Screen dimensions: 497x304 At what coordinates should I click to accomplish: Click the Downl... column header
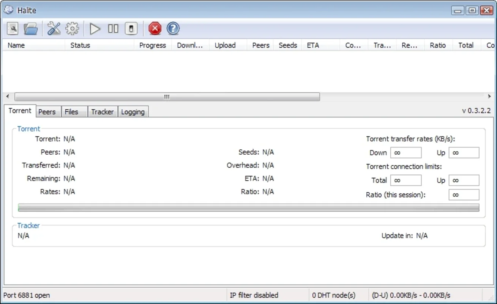pyautogui.click(x=191, y=45)
